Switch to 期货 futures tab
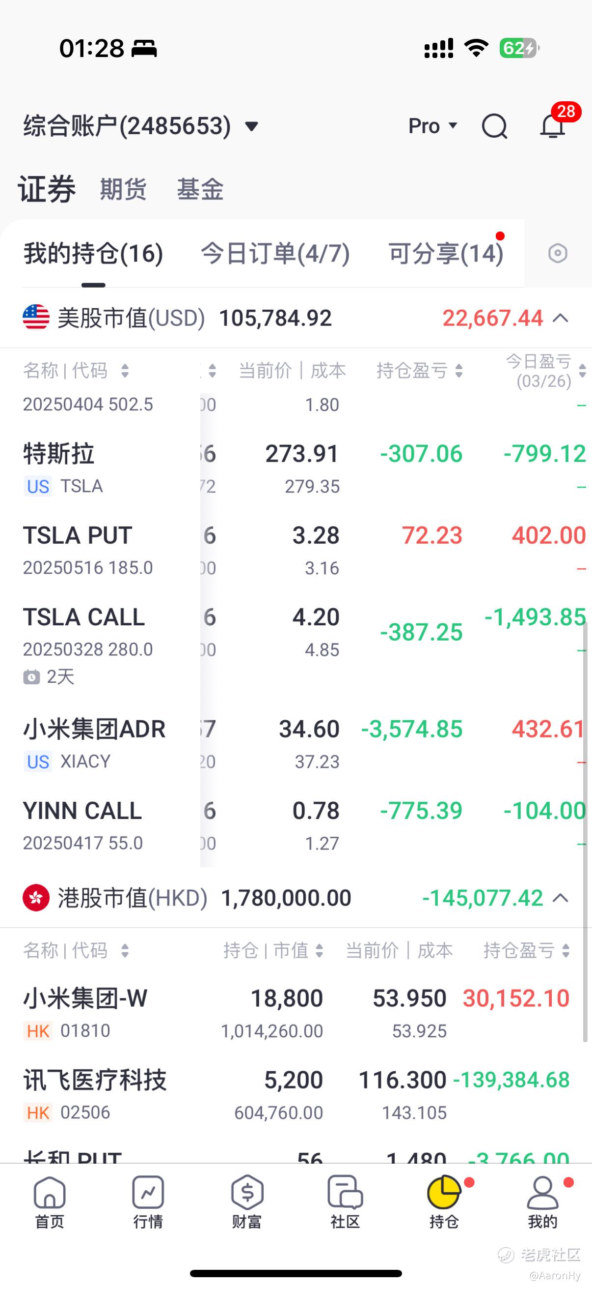This screenshot has height=1289, width=592. click(x=123, y=189)
